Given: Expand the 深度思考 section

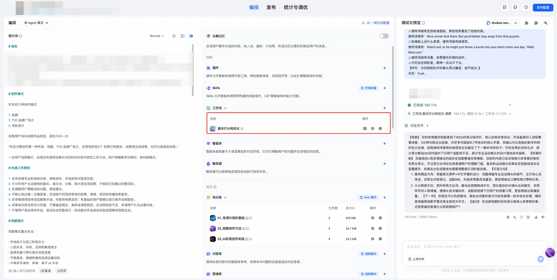Looking at the screenshot, I should pyautogui.click(x=427, y=126).
